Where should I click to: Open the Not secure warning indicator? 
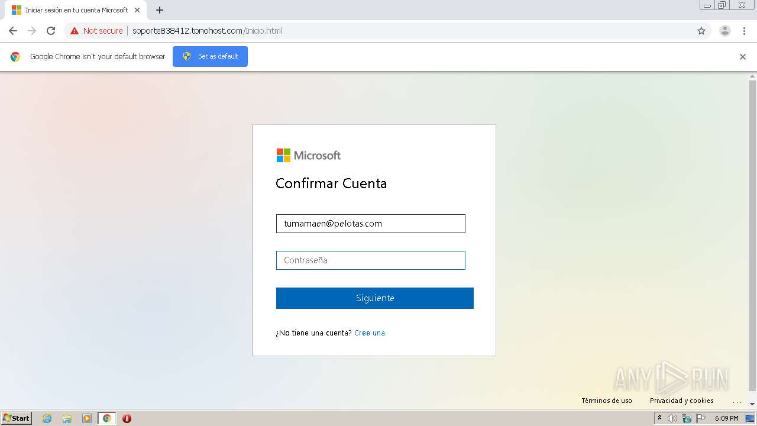(x=96, y=31)
